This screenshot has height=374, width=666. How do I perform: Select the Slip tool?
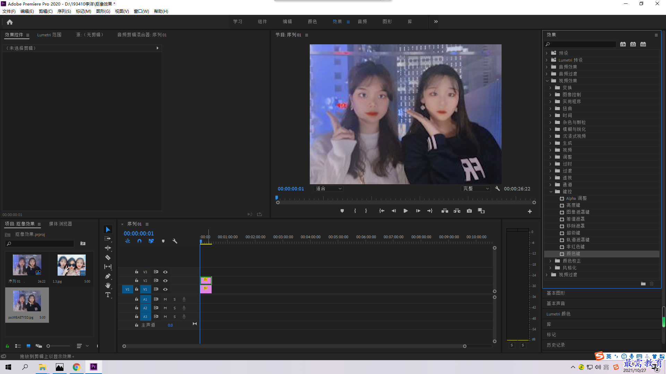coord(108,267)
